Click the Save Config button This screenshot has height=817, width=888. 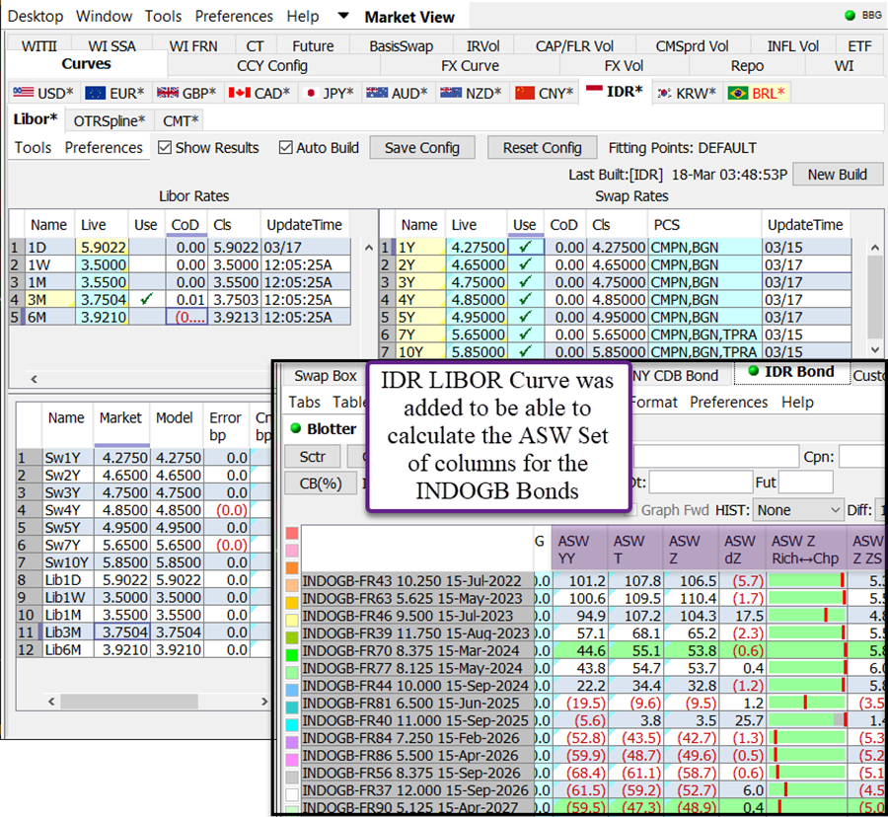coord(422,148)
